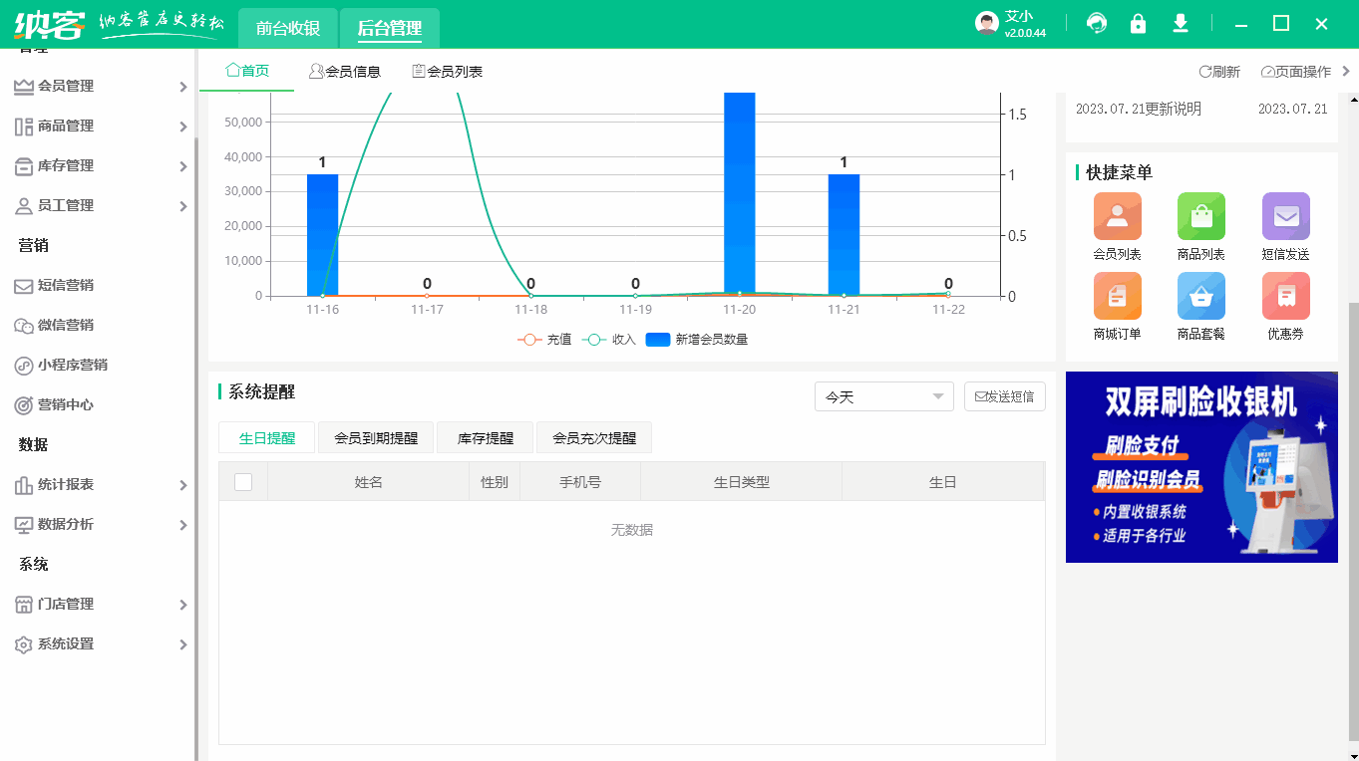
Task: Click the lock screen icon
Action: pos(1138,22)
